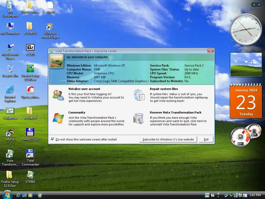Select tcmd1102x32 floppy disk icon
Viewport: 265px width, 199px height.
[30, 134]
